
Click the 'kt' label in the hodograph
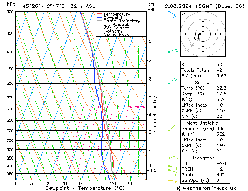pos(183,14)
